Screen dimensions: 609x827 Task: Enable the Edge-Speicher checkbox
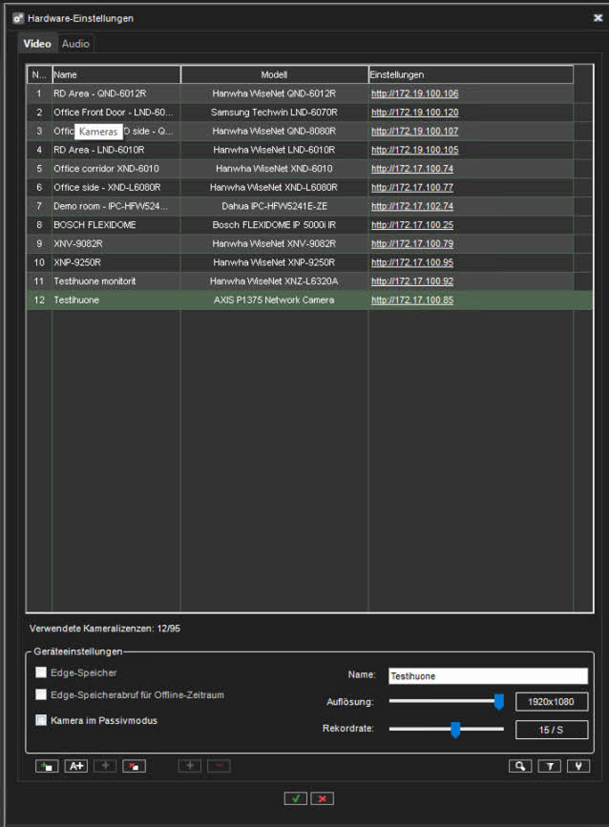tap(41, 672)
